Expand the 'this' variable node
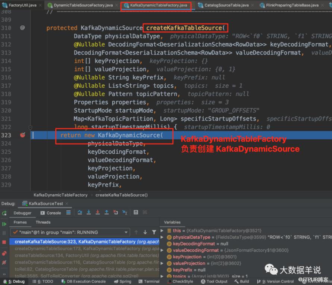 click(162, 231)
